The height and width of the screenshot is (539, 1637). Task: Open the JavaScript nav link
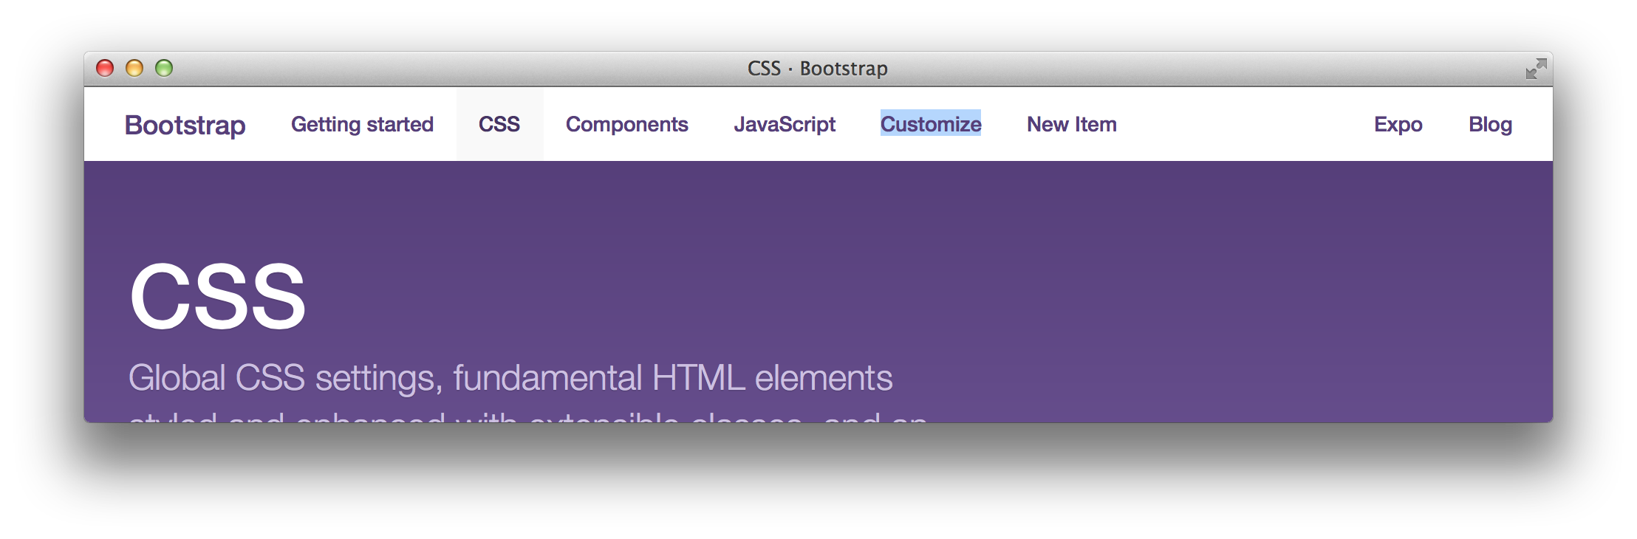(x=785, y=124)
